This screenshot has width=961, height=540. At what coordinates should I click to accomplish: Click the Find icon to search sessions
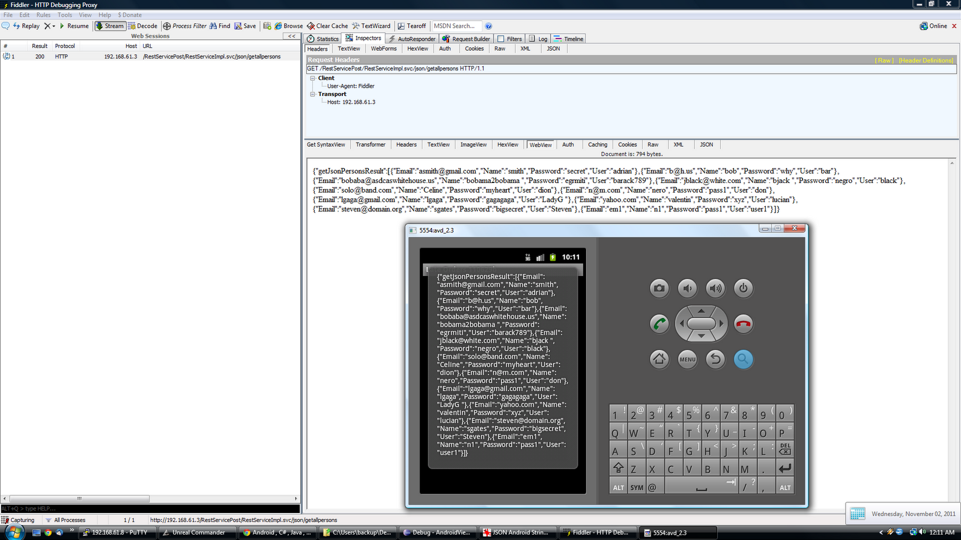pos(220,26)
